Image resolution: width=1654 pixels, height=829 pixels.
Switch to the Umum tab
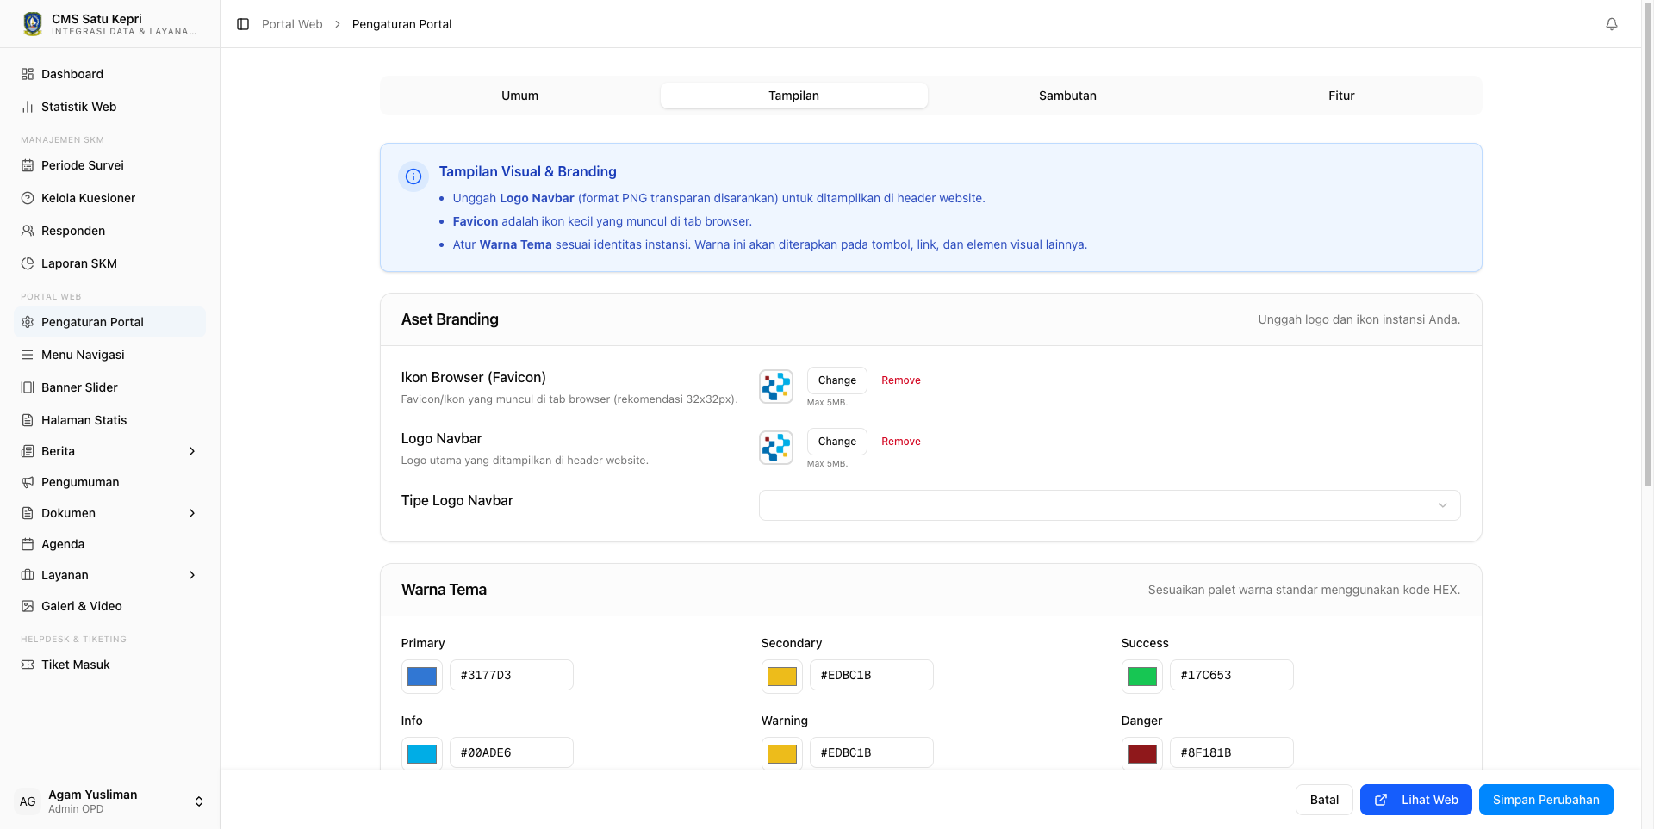tap(519, 96)
